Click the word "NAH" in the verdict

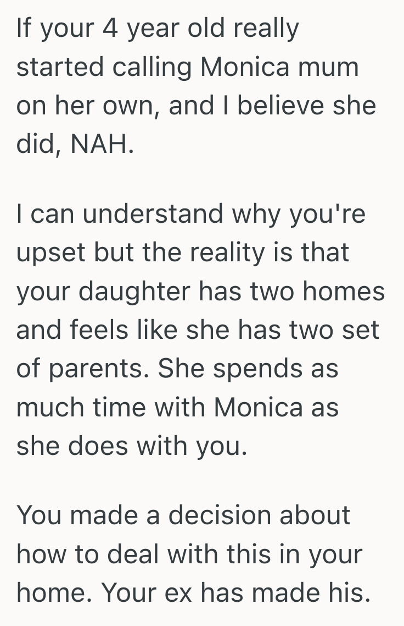pyautogui.click(x=102, y=145)
